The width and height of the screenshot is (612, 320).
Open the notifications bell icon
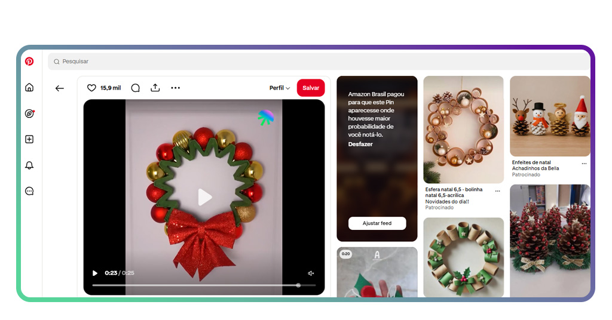click(x=29, y=165)
